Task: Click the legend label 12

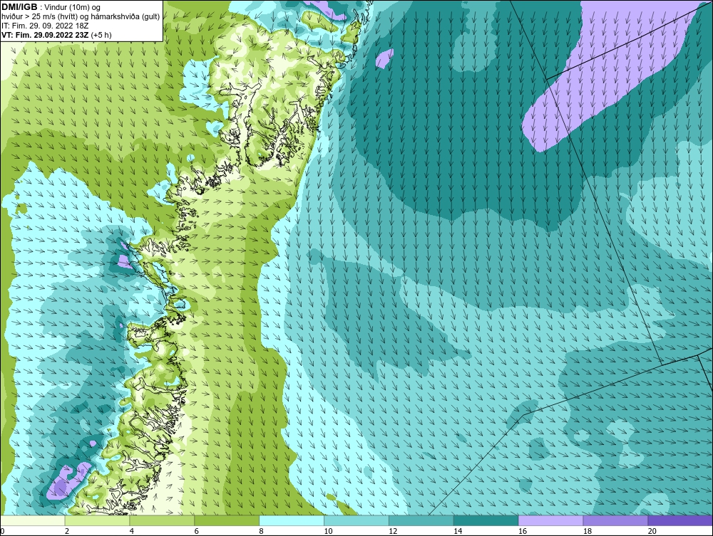Action: coord(393,531)
